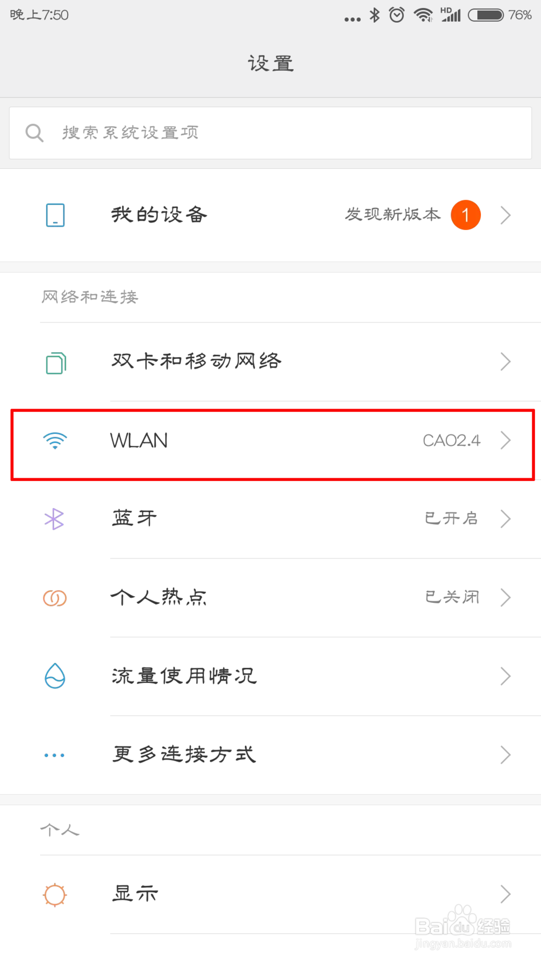
Task: Tap the three-dot more connections icon
Action: click(x=54, y=755)
